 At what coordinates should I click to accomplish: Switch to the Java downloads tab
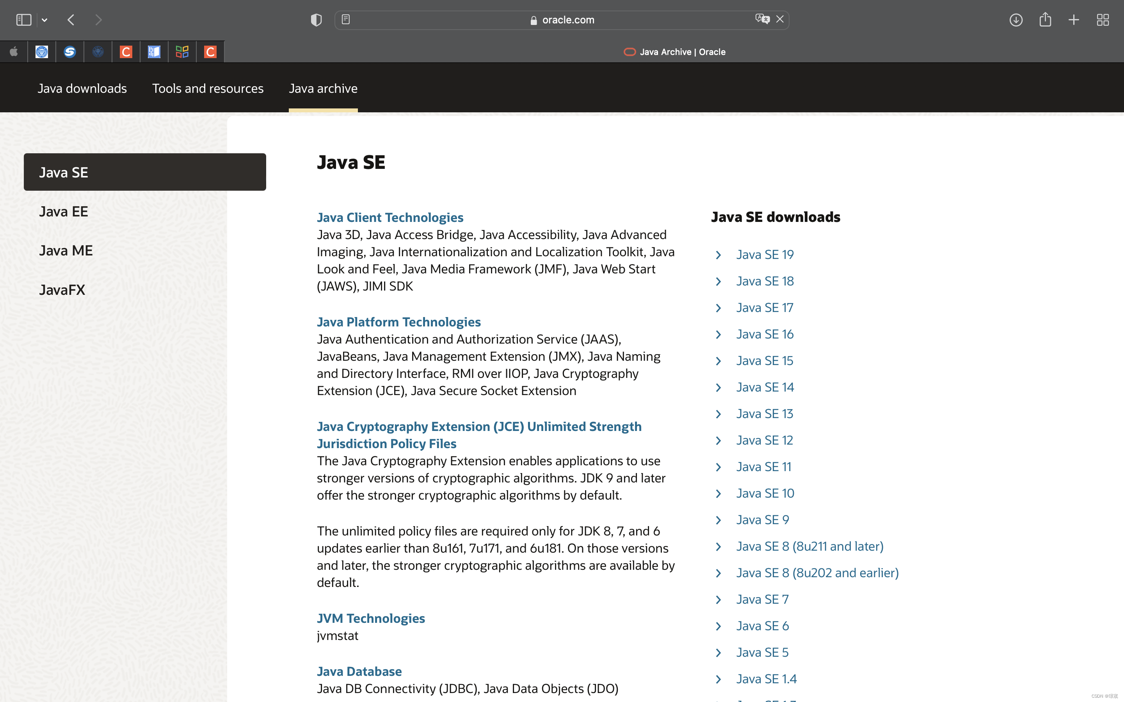[82, 88]
